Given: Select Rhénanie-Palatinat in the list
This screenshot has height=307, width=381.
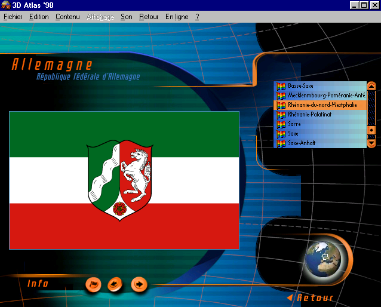Looking at the screenshot, I should tap(320, 115).
